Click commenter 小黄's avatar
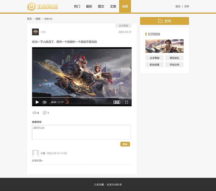This screenshot has height=191, width=216. pyautogui.click(x=35, y=153)
